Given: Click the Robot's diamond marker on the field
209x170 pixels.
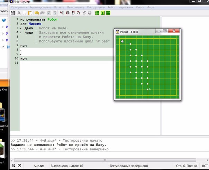Looking at the screenshot, I should coord(122,41).
